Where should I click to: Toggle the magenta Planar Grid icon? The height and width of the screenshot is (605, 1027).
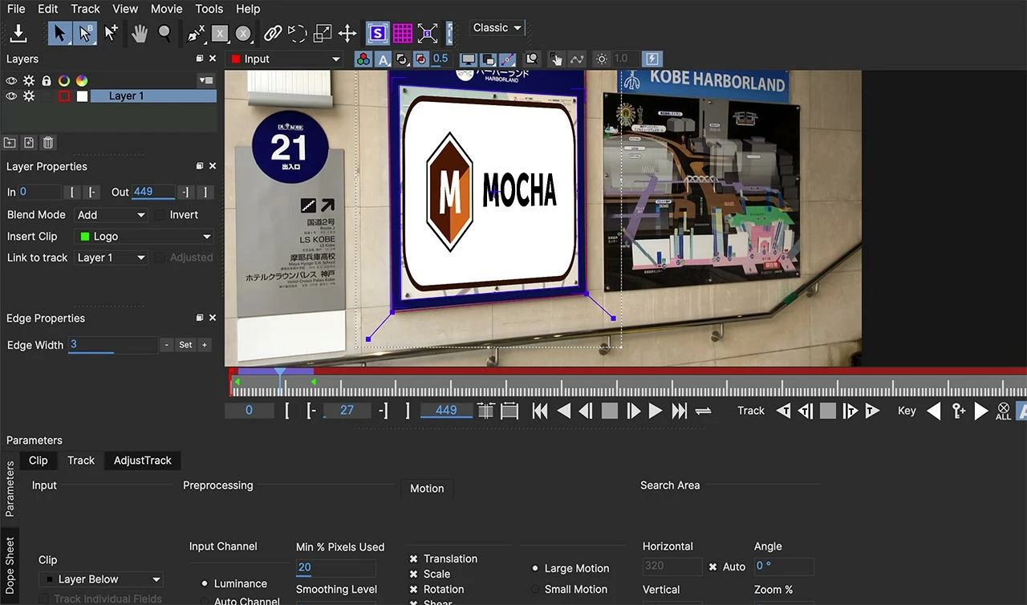point(403,33)
